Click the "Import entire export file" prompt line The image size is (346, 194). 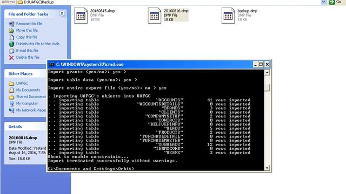(107, 88)
